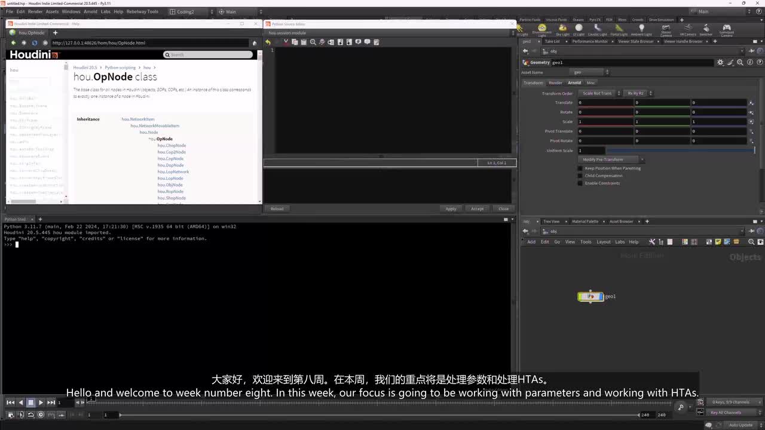
Task: Select the GI Light shelf tool
Action: pos(579,30)
